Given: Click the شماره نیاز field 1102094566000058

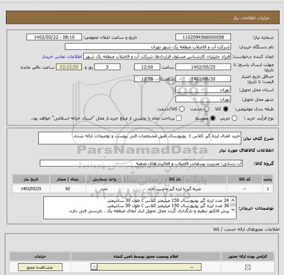Looking at the screenshot, I should pyautogui.click(x=203, y=37).
